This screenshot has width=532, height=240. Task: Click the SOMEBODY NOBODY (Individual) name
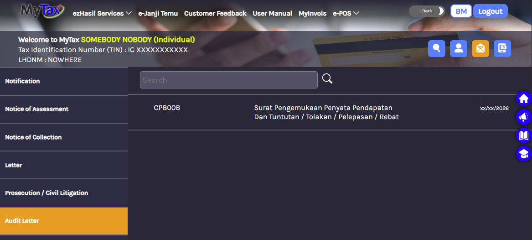click(x=138, y=40)
